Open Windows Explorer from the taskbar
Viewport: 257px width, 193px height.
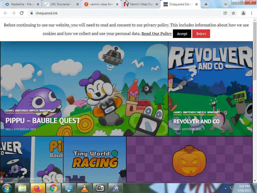tap(22, 188)
